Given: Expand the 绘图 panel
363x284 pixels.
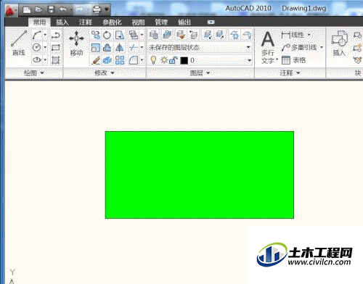Looking at the screenshot, I should click(33, 72).
